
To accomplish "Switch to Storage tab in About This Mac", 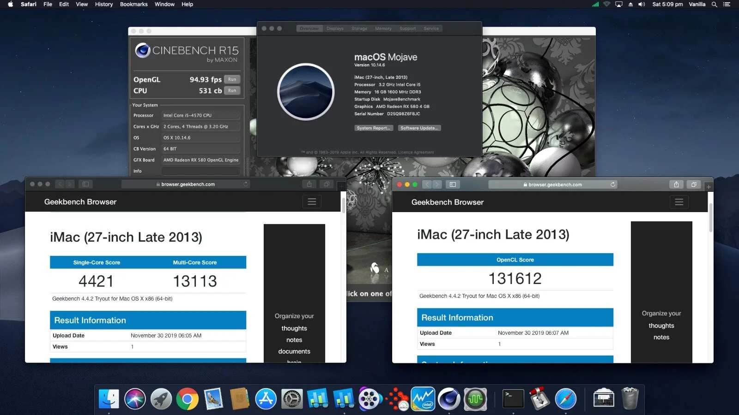I will [x=359, y=29].
